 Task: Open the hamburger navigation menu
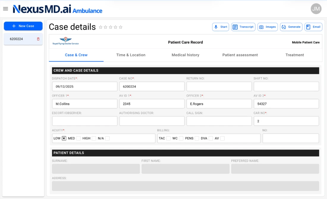[x=6, y=9]
